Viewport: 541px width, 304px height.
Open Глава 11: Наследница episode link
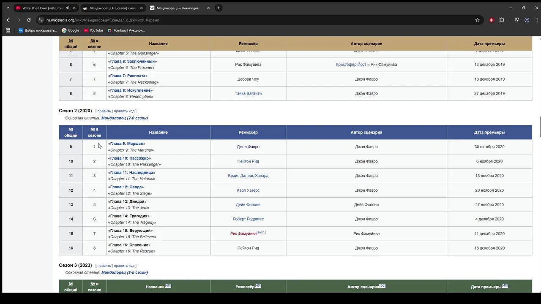coord(132,173)
